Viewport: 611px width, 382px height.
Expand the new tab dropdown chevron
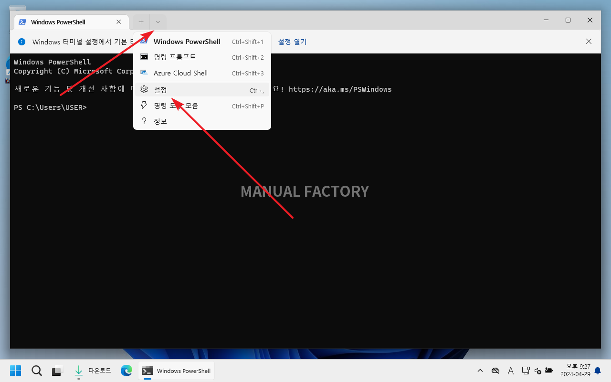[158, 22]
